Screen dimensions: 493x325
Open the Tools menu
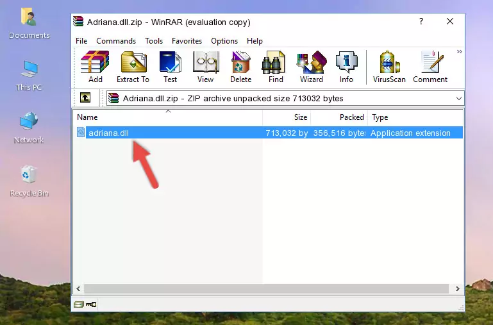154,41
